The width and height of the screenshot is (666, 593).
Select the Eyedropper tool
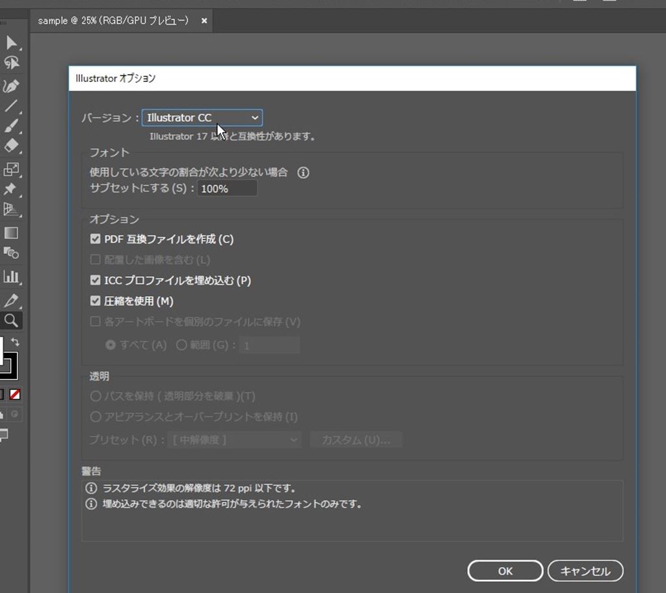(10, 300)
